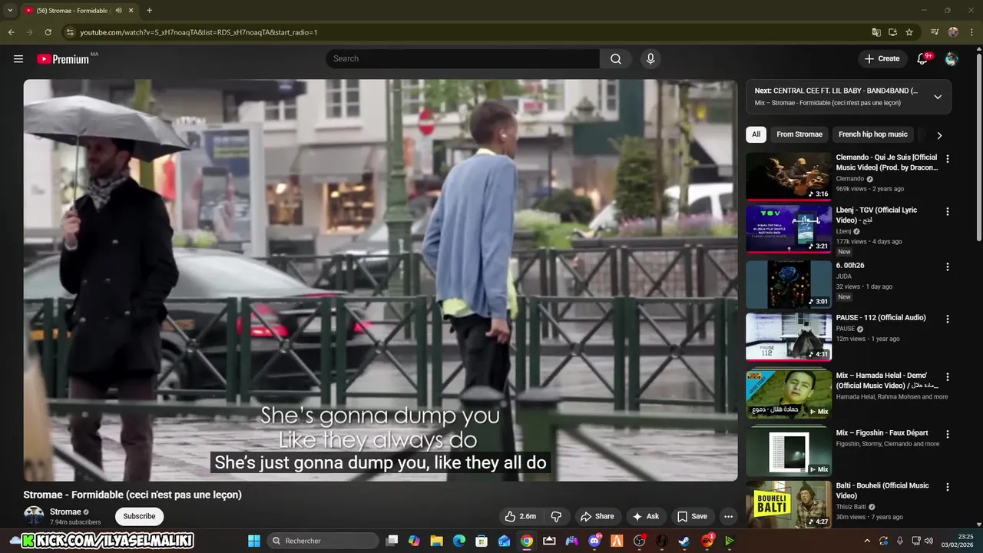Start voice search with microphone
Image resolution: width=983 pixels, height=553 pixels.
click(650, 59)
